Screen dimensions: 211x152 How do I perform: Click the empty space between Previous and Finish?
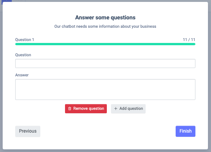pyautogui.click(x=108, y=131)
